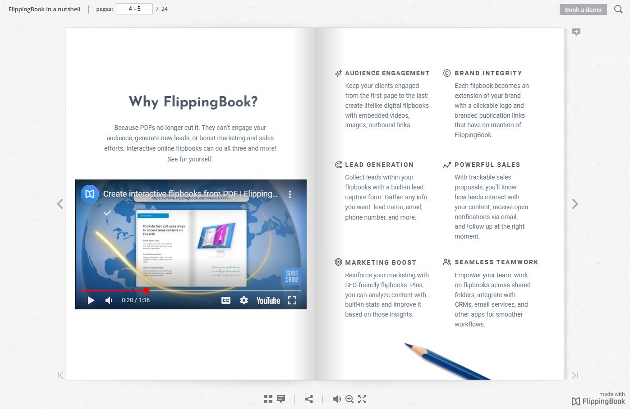The image size is (630, 409).
Task: Open the video more options menu
Action: pyautogui.click(x=290, y=194)
